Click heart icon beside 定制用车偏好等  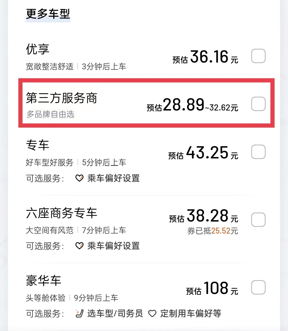(x=152, y=313)
